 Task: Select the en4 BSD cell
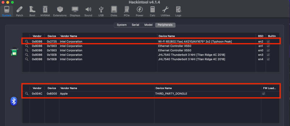[x=261, y=59]
